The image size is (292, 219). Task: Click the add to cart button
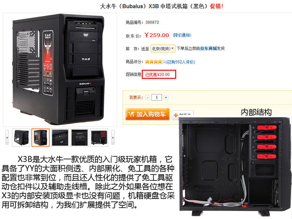click(147, 114)
